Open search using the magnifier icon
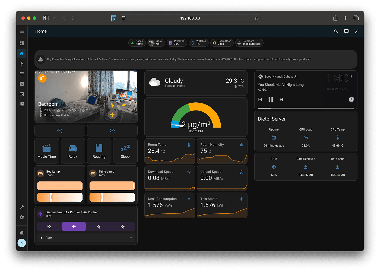The image size is (380, 272). 336,31
